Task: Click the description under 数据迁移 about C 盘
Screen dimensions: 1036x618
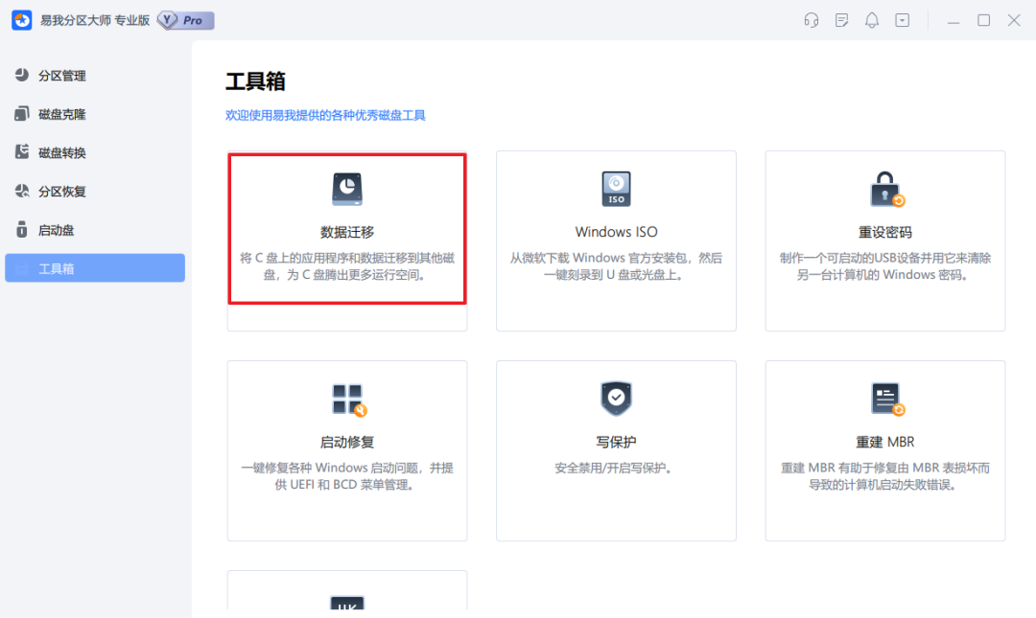Action: pos(347,266)
